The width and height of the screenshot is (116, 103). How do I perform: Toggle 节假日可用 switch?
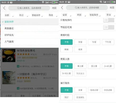[x=109, y=27]
